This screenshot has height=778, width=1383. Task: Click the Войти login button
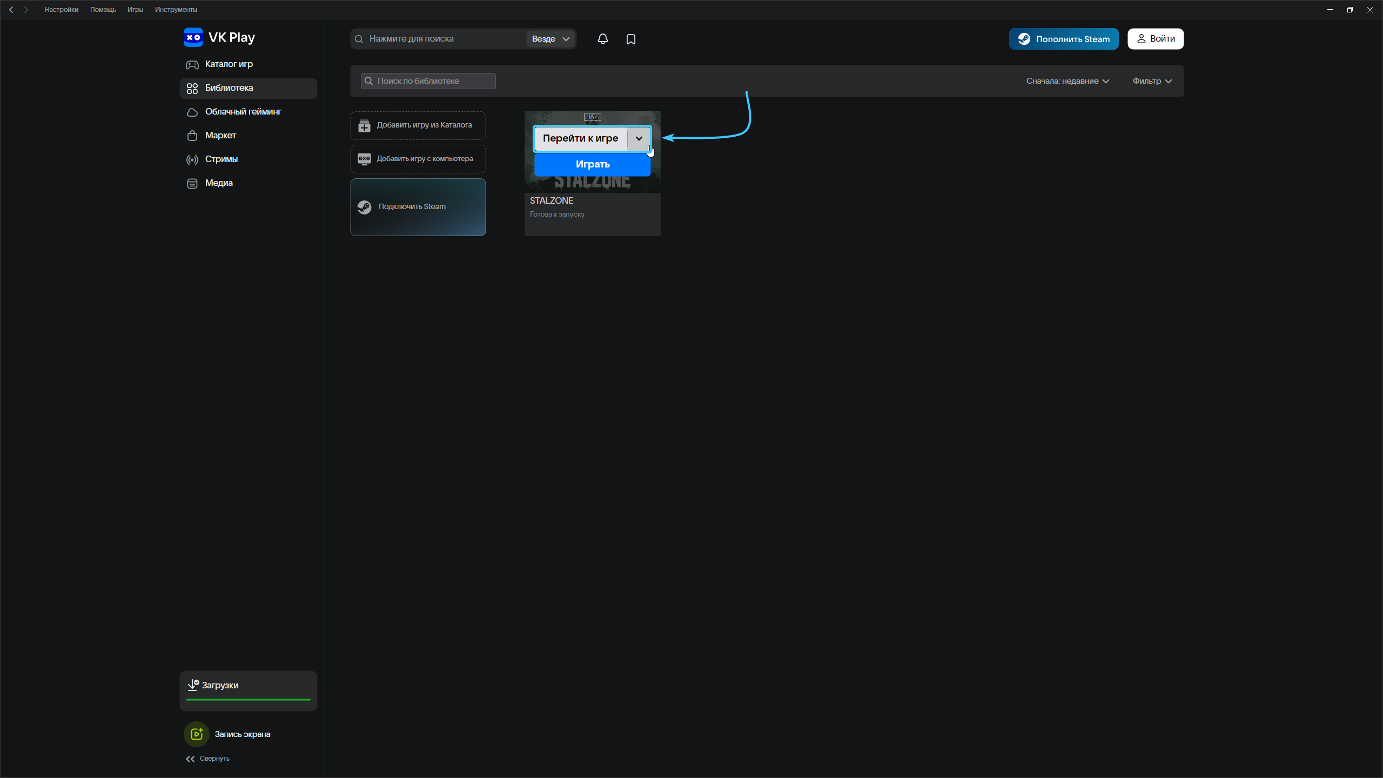pyautogui.click(x=1156, y=39)
